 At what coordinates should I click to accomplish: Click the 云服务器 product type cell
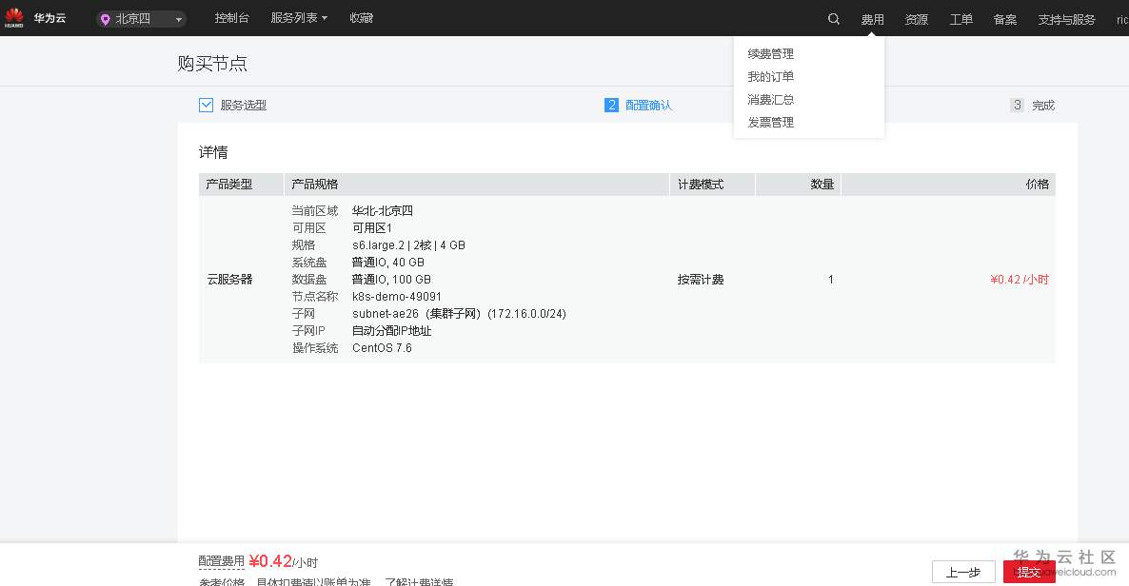[229, 280]
